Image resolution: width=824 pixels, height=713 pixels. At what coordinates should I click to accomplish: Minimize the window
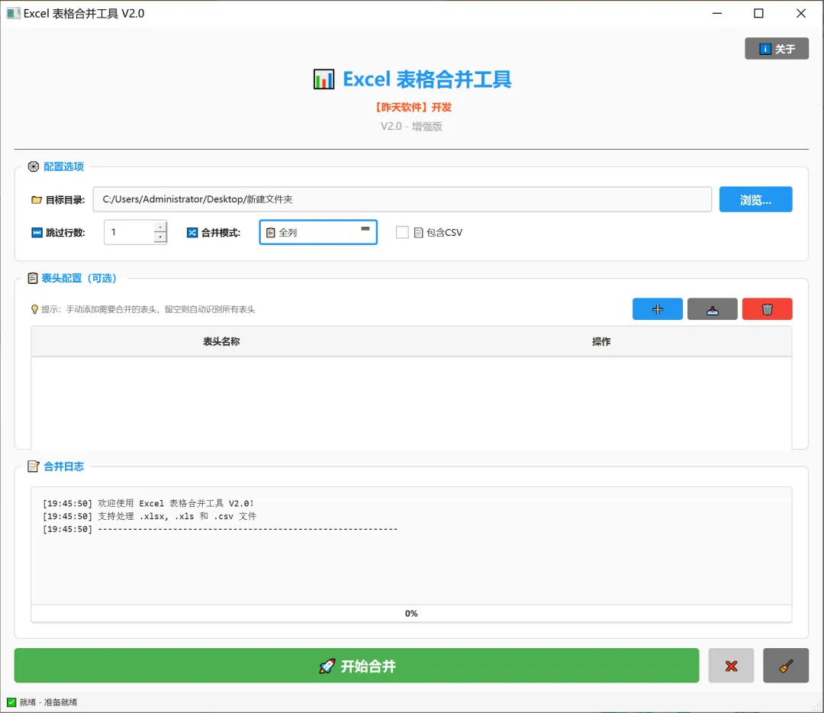point(716,13)
